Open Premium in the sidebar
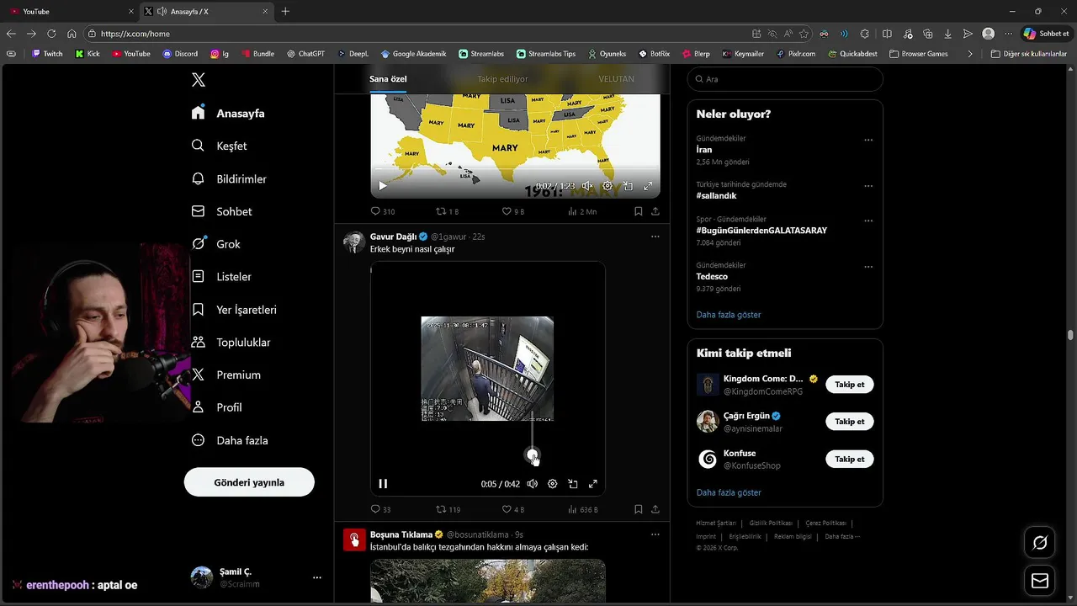 point(226,375)
